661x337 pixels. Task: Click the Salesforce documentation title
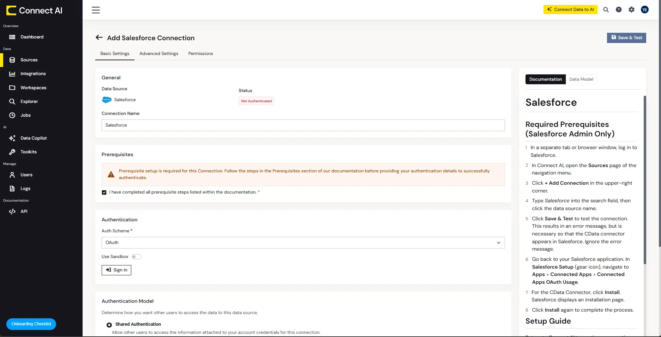pos(551,102)
